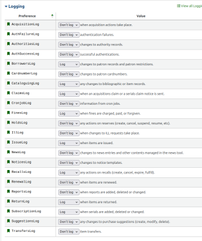Open RecallsLog value dropdown
This screenshot has height=241, width=202.
coord(68,172)
